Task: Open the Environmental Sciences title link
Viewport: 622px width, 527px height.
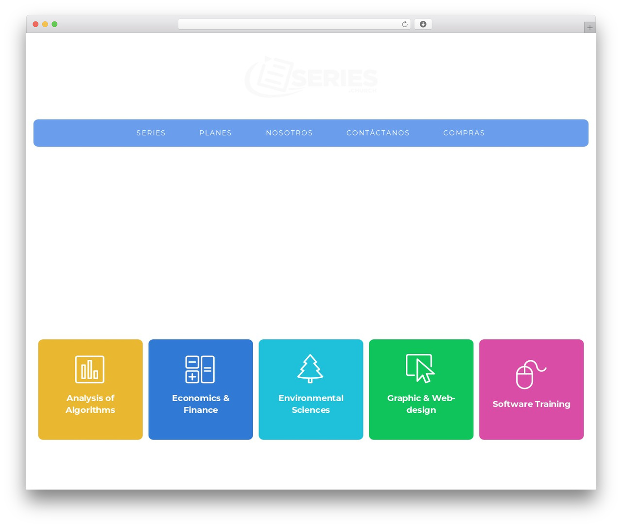Action: pos(311,404)
